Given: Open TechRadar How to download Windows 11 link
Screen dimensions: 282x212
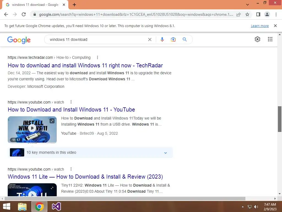Looking at the screenshot, I should 85,65.
